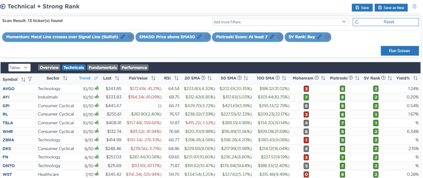
Task: Run the screen
Action: pos(399,51)
